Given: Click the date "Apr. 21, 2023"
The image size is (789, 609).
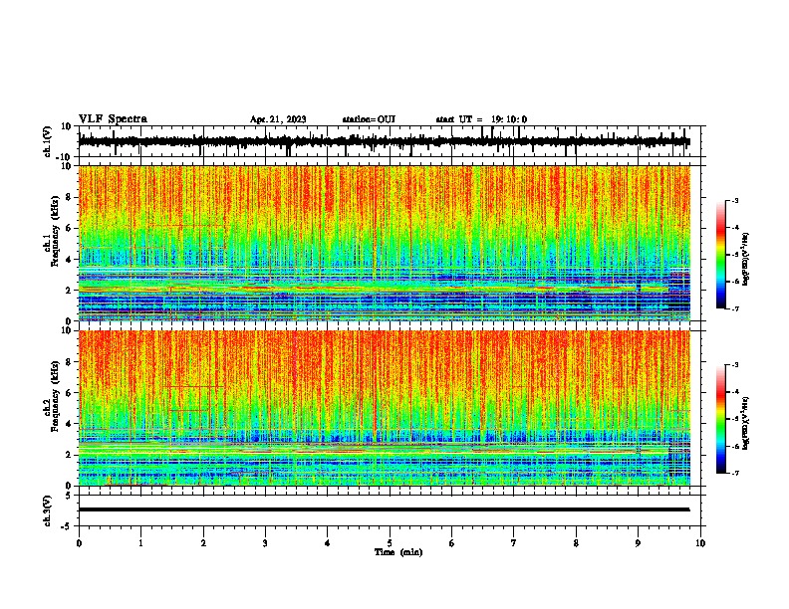Looking at the screenshot, I should [x=278, y=119].
